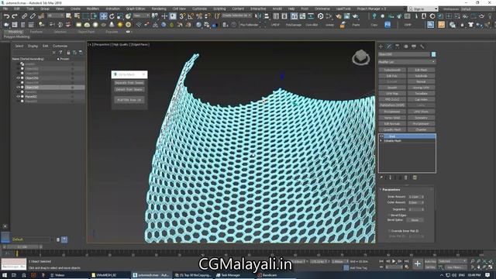This screenshot has width=496, height=279.
Task: Remove modifier from stack trash icon
Action: click(x=406, y=177)
